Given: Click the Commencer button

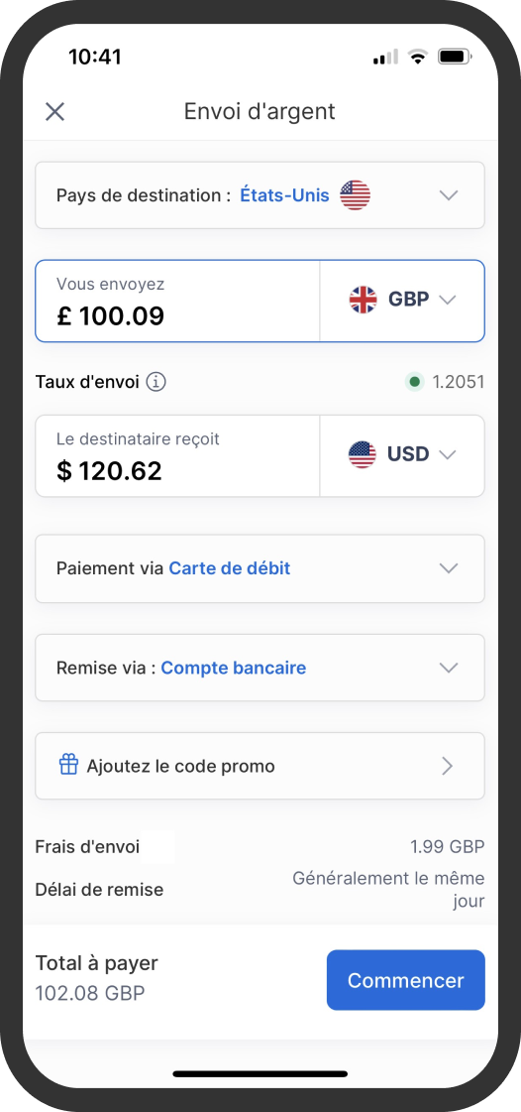Looking at the screenshot, I should point(406,980).
